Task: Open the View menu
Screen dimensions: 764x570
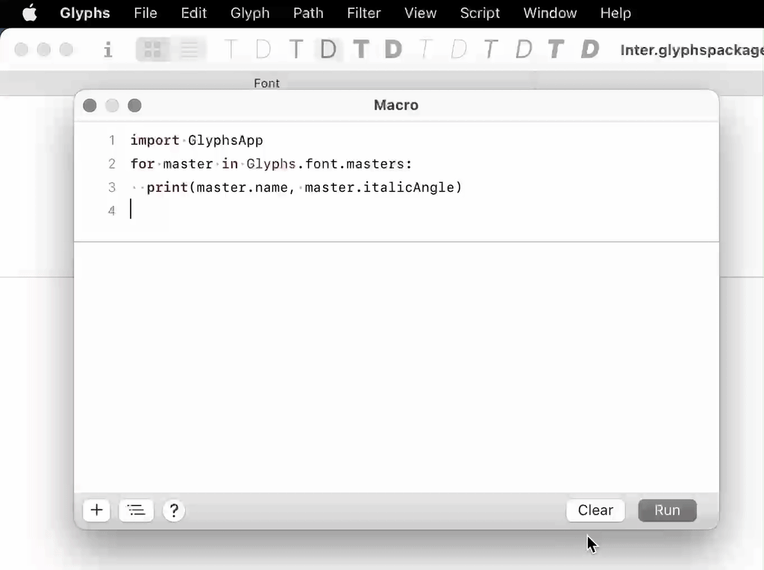Action: click(421, 13)
